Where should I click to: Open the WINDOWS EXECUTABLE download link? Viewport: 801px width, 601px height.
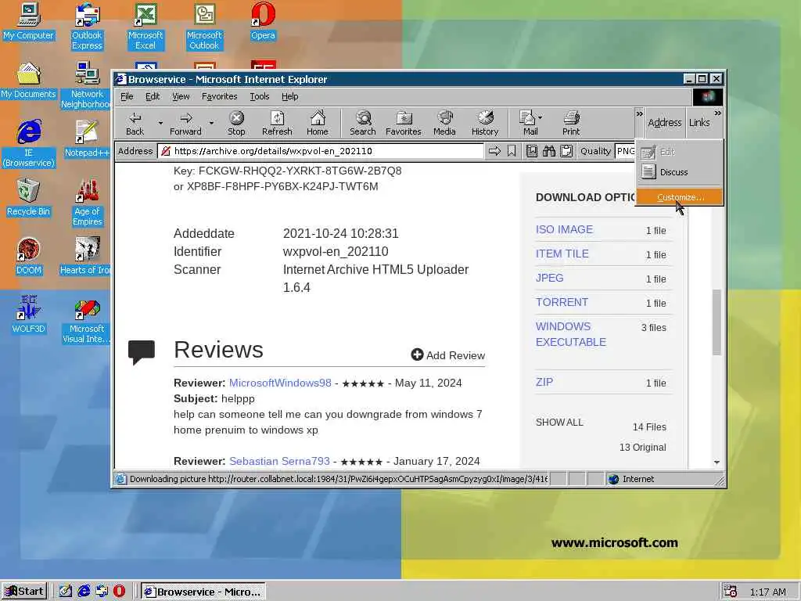570,334
